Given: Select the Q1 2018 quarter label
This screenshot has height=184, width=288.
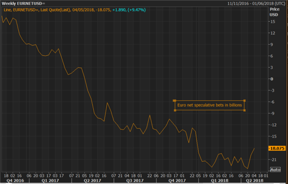Looking at the screenshot, I should pos(219,180).
